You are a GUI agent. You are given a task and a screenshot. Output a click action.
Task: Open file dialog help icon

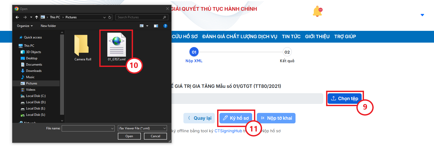[165, 26]
